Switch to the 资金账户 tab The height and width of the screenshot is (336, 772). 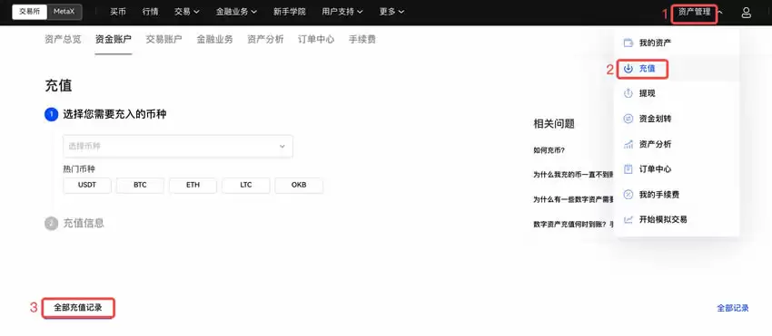114,40
